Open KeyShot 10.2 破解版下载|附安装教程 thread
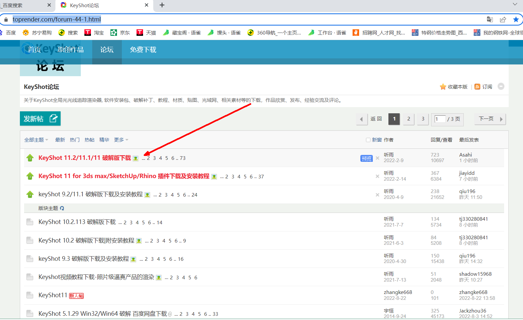Image resolution: width=523 pixels, height=320 pixels. (x=86, y=240)
